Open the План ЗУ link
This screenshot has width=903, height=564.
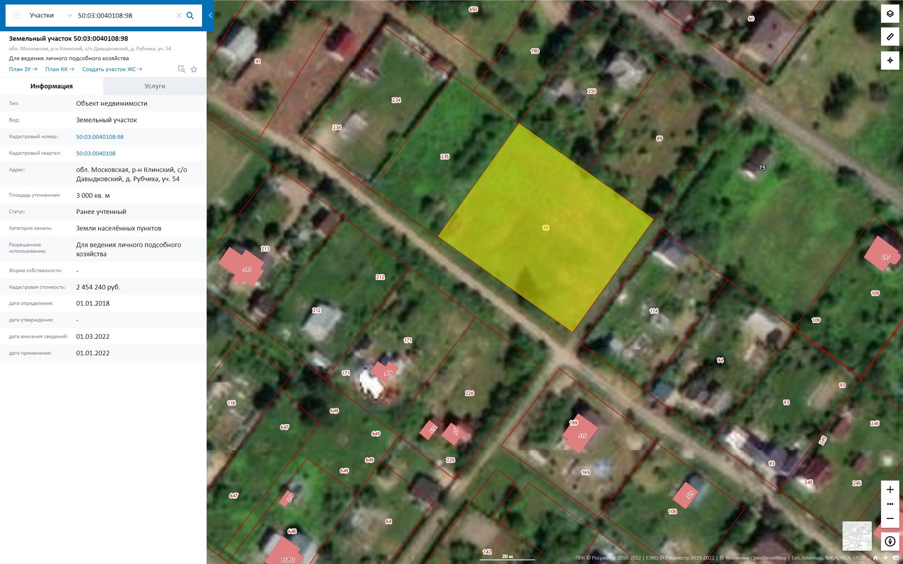tap(23, 69)
